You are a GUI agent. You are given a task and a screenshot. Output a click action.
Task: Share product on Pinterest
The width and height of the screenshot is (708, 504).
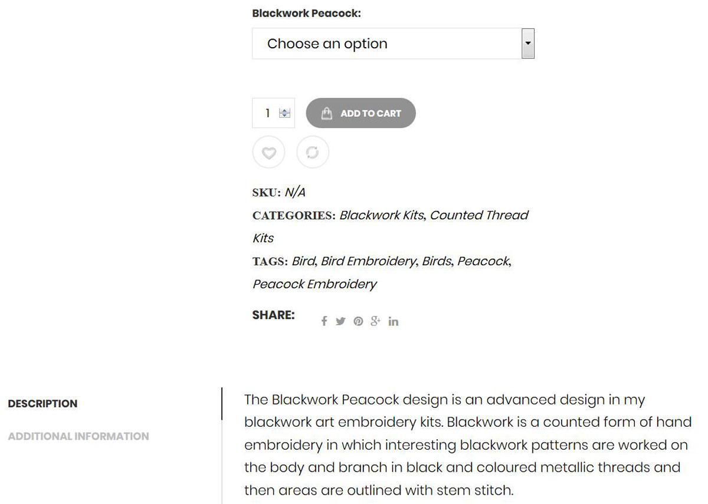click(358, 321)
